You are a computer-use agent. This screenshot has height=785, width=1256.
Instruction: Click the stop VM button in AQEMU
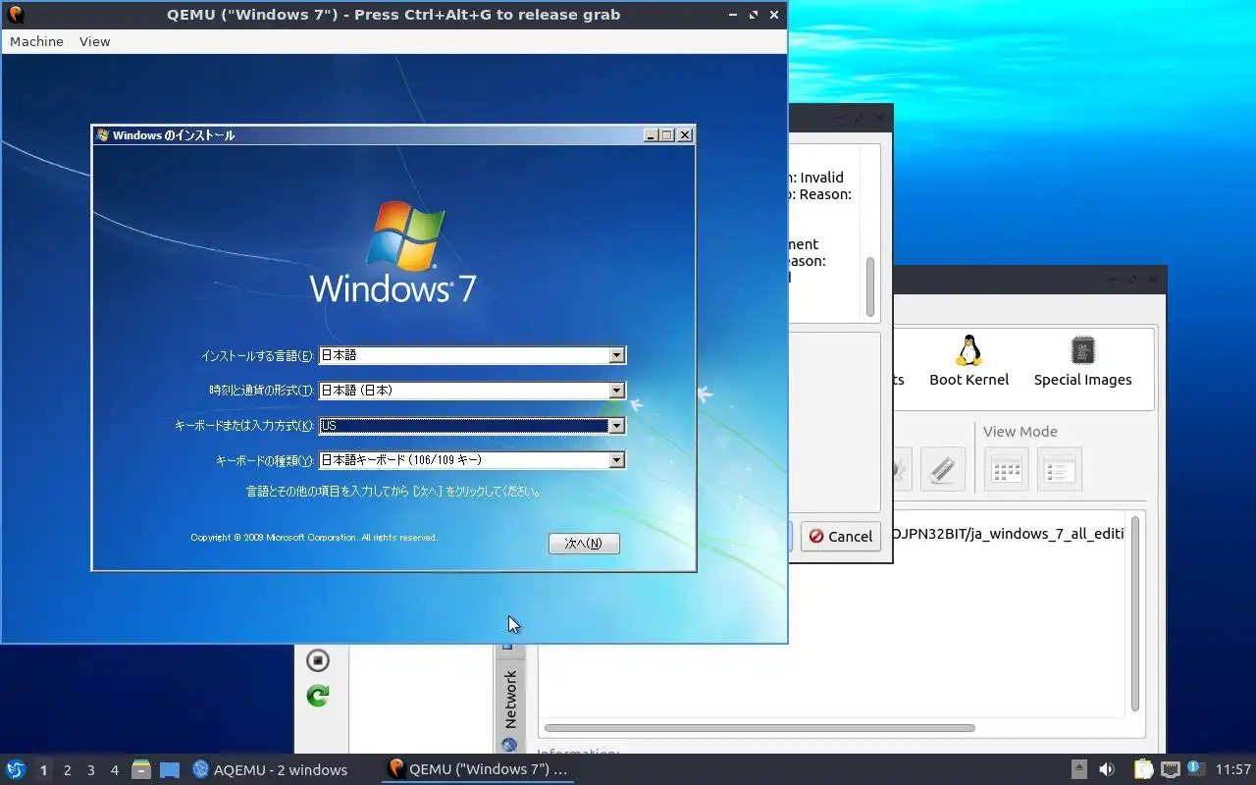pos(317,660)
